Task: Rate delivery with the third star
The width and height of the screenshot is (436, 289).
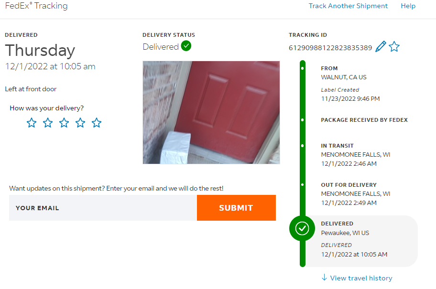Action: [64, 123]
